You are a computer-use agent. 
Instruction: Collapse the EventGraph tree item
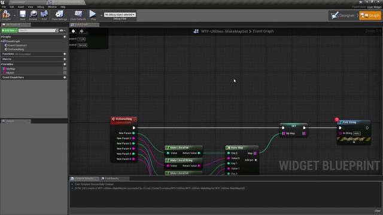pos(1,41)
